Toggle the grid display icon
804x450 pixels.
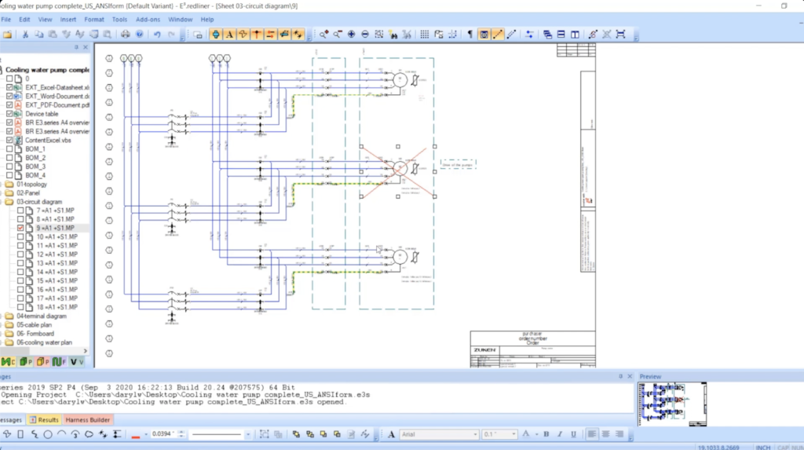tap(424, 35)
